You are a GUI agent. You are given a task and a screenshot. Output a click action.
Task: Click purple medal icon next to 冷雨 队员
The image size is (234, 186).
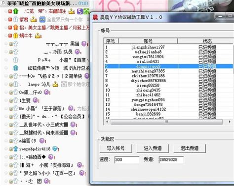point(78,52)
